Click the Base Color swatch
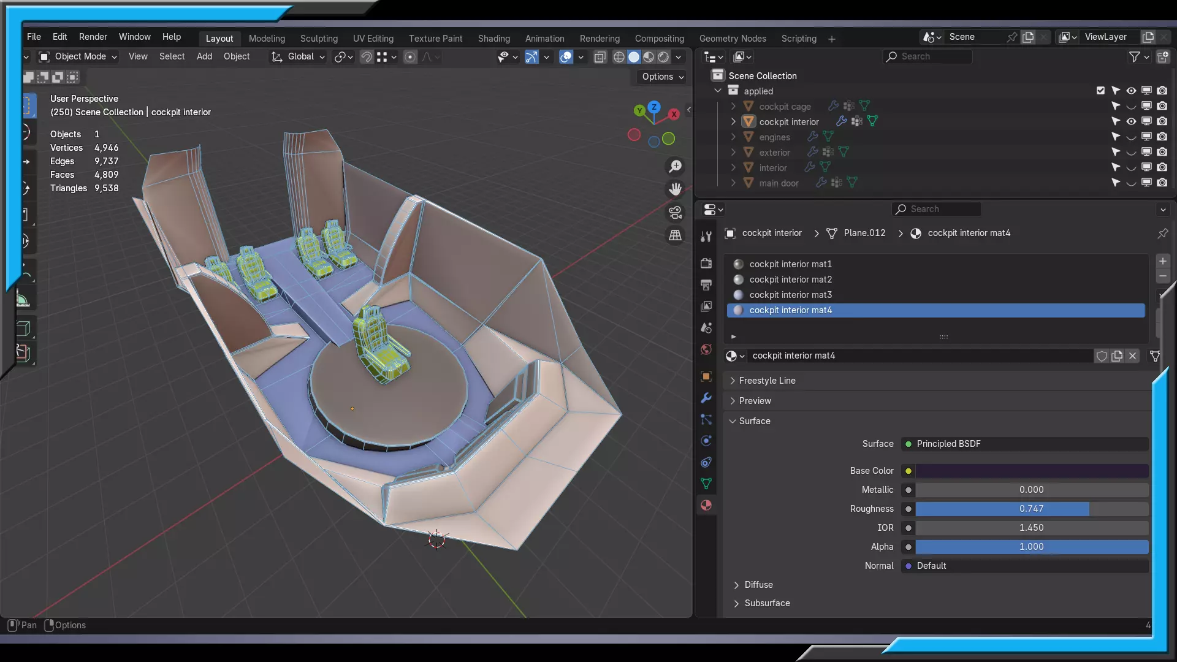 click(x=1032, y=471)
